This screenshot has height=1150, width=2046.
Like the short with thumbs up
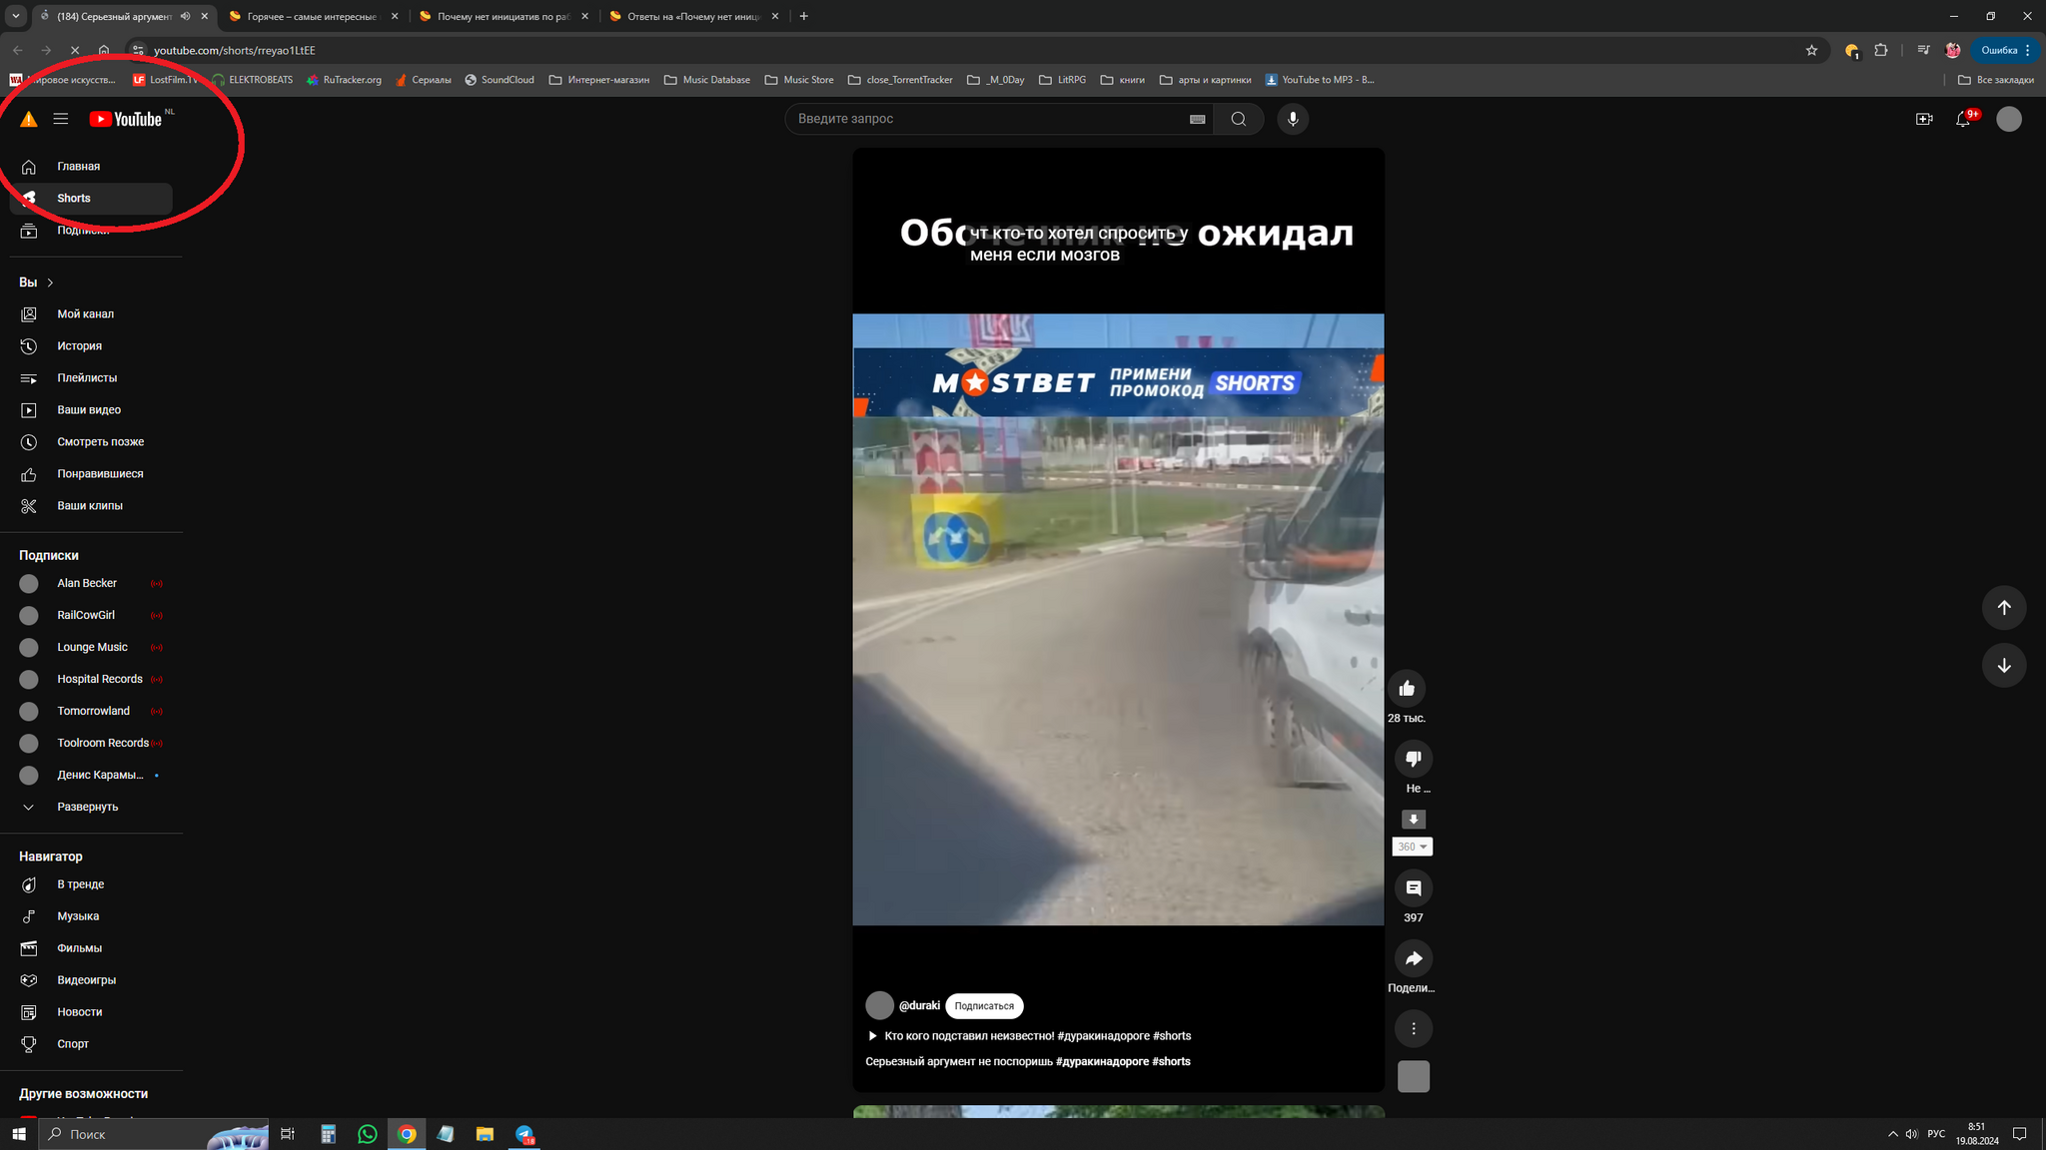[x=1407, y=688]
